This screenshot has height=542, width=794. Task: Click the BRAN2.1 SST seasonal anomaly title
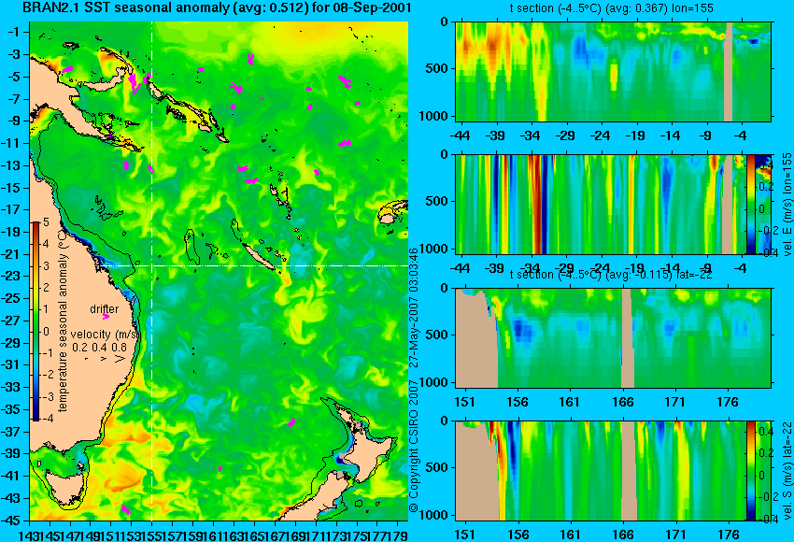[217, 7]
